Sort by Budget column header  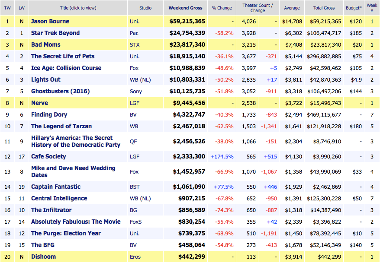tap(354, 8)
